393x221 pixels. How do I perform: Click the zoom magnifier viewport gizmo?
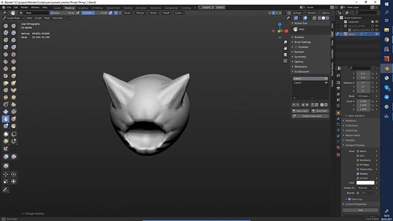[x=285, y=42]
